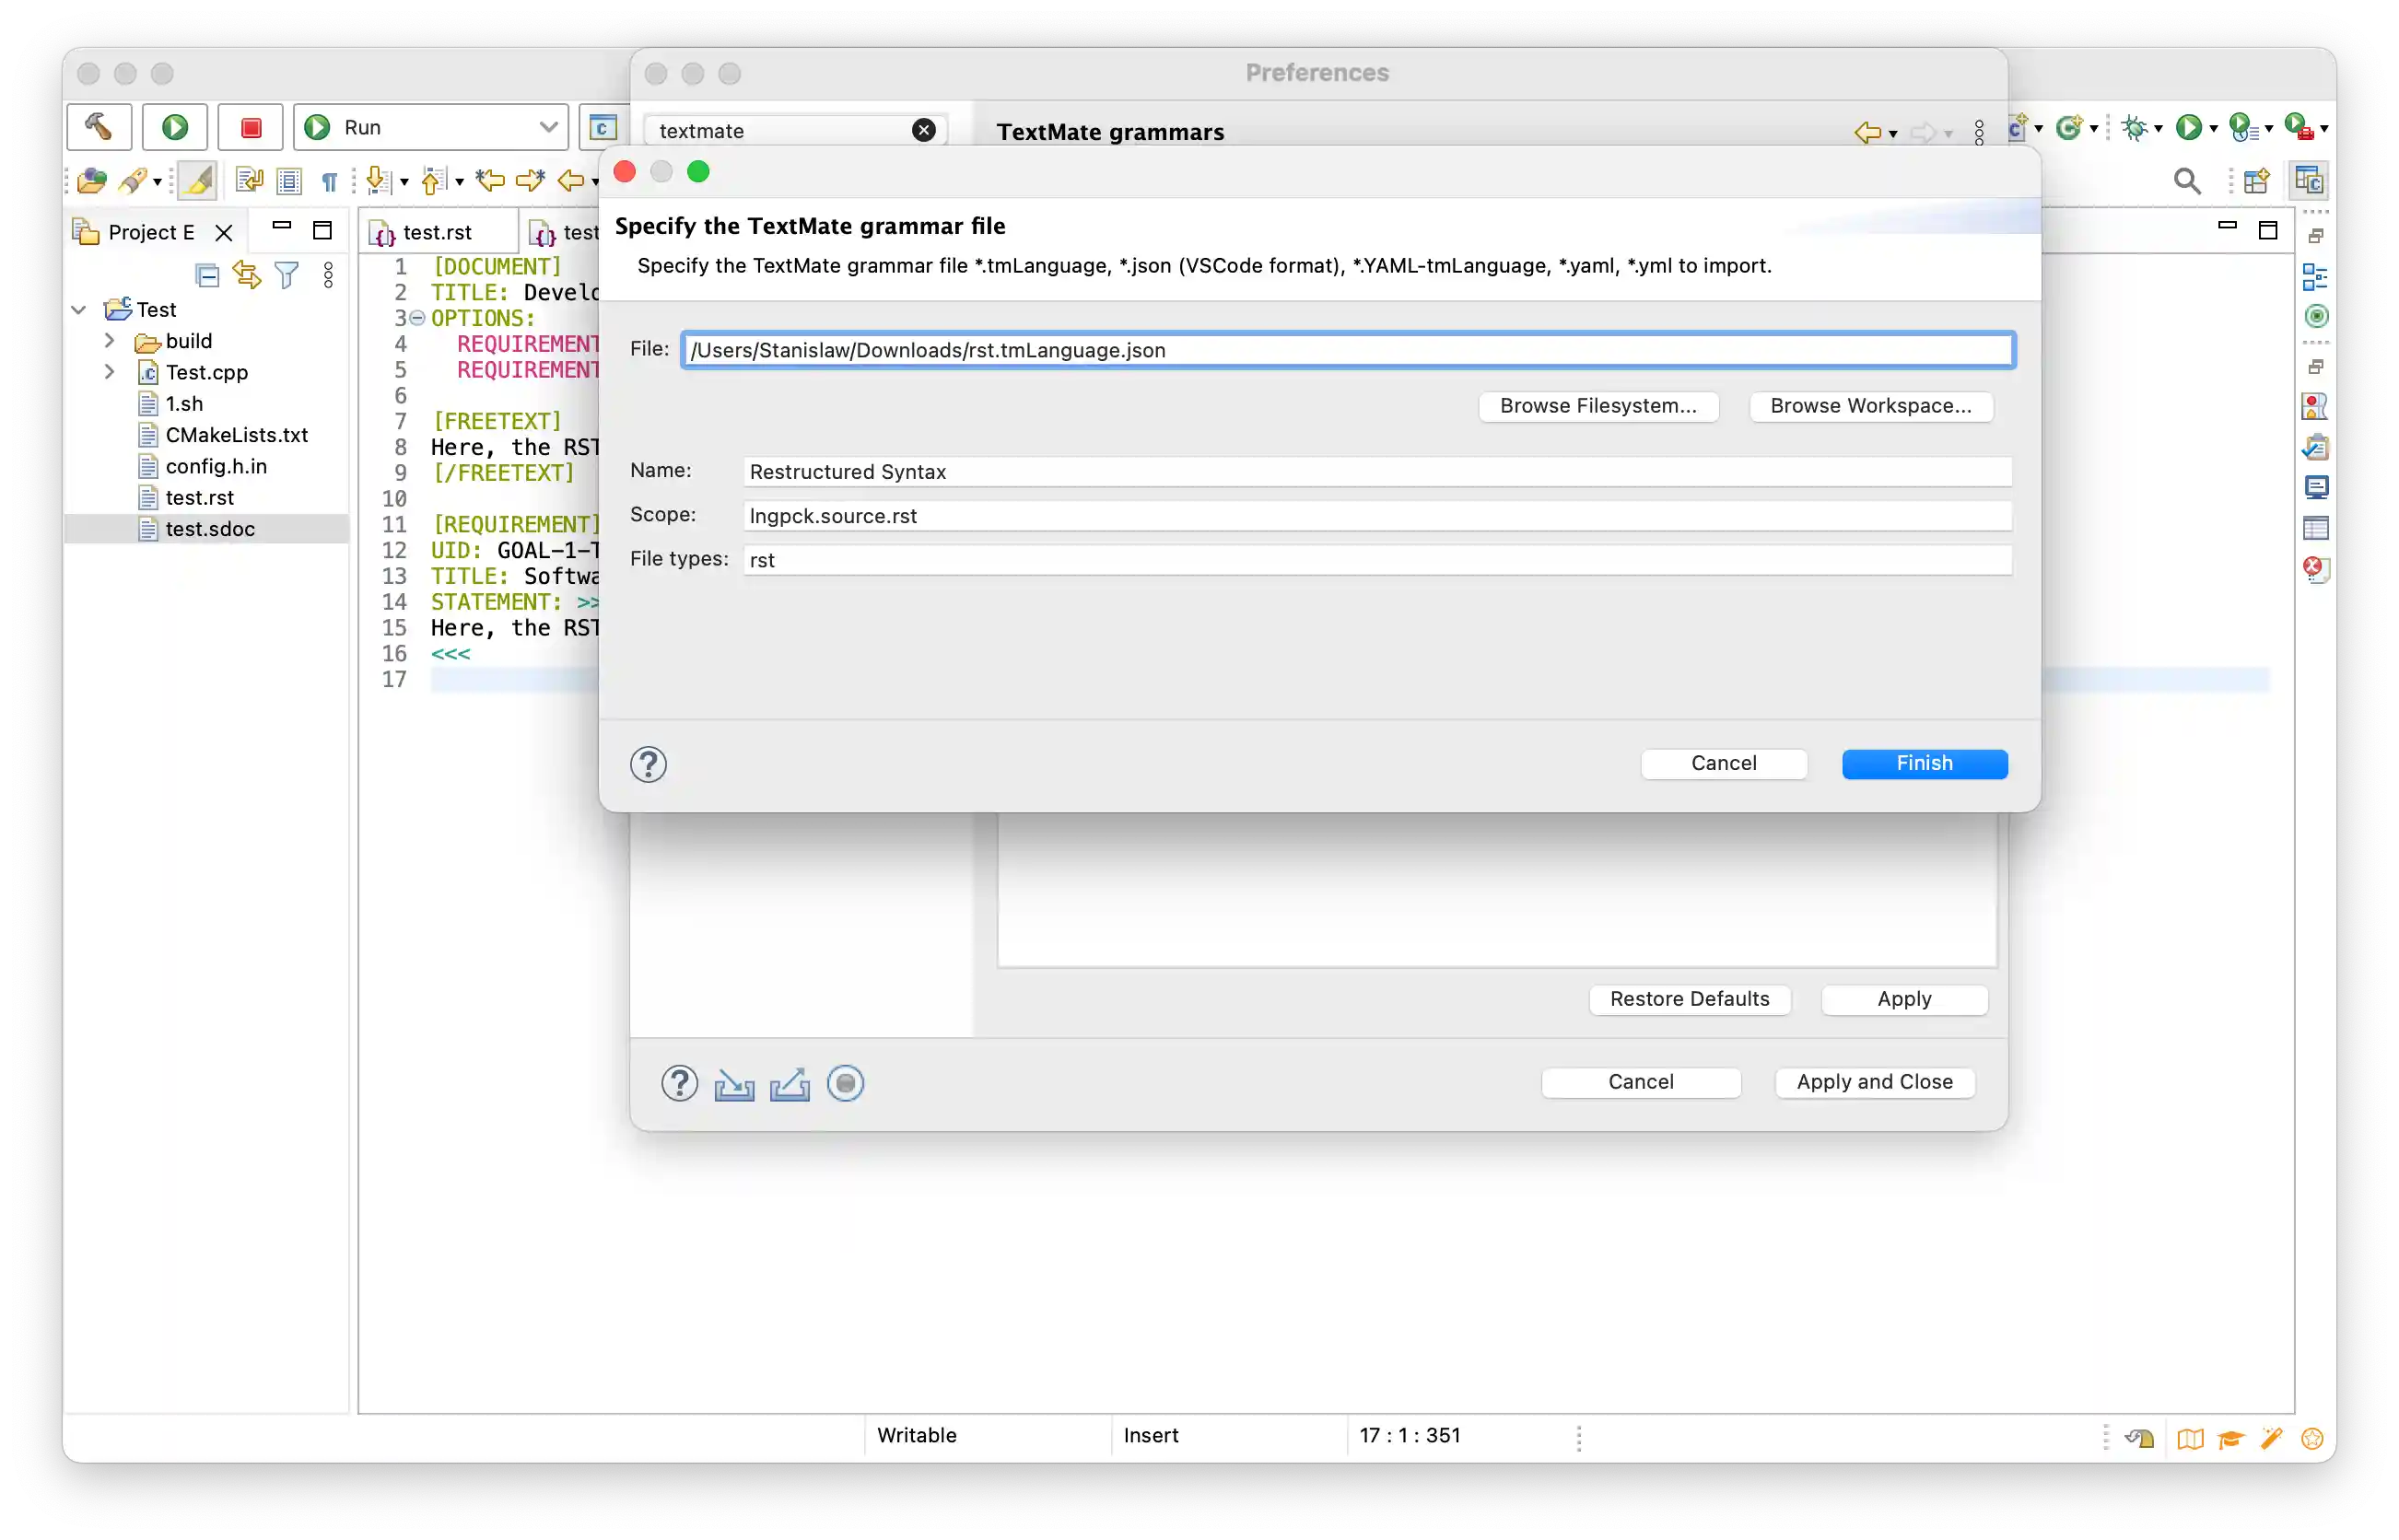Click the Finish button
This screenshot has width=2399, height=1540.
1923,764
